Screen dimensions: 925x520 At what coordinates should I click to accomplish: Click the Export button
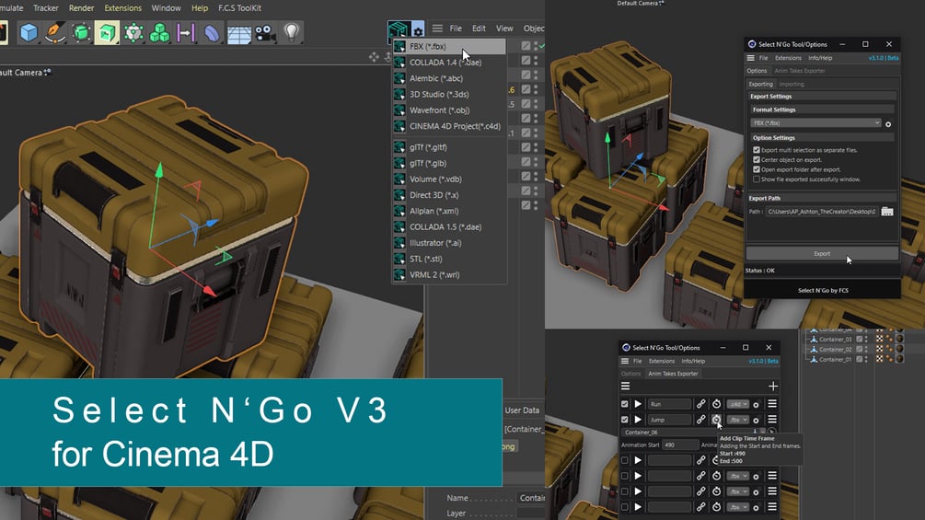click(x=822, y=253)
